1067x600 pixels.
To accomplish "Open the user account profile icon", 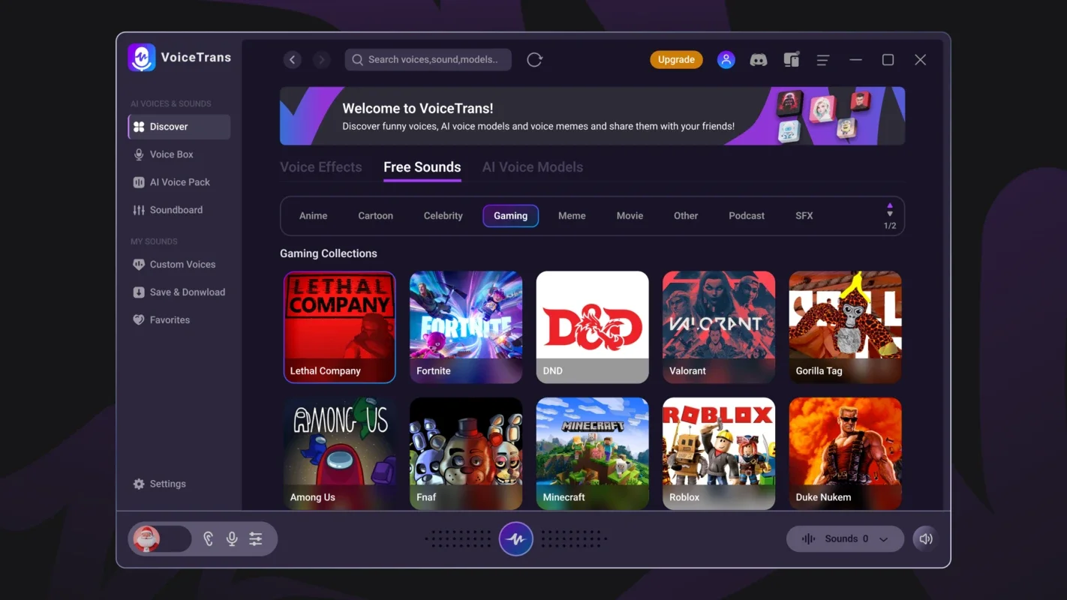I will (x=726, y=60).
